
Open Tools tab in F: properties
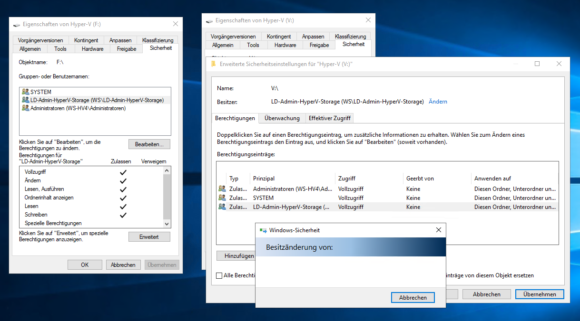pos(60,49)
